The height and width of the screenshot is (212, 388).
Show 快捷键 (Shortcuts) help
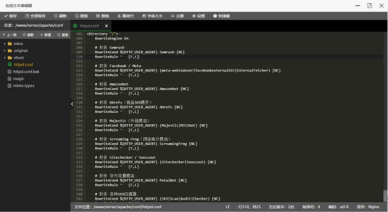coord(222,16)
